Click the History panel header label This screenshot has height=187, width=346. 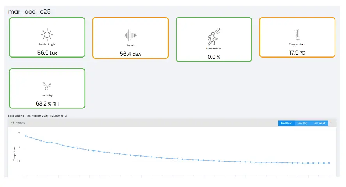point(20,123)
